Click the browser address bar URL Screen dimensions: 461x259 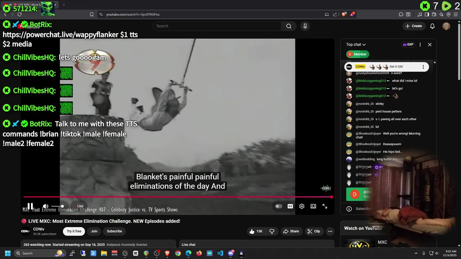(133, 14)
